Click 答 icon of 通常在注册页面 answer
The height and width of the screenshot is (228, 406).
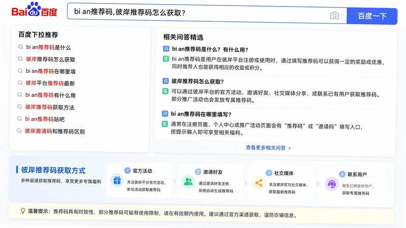click(x=164, y=124)
